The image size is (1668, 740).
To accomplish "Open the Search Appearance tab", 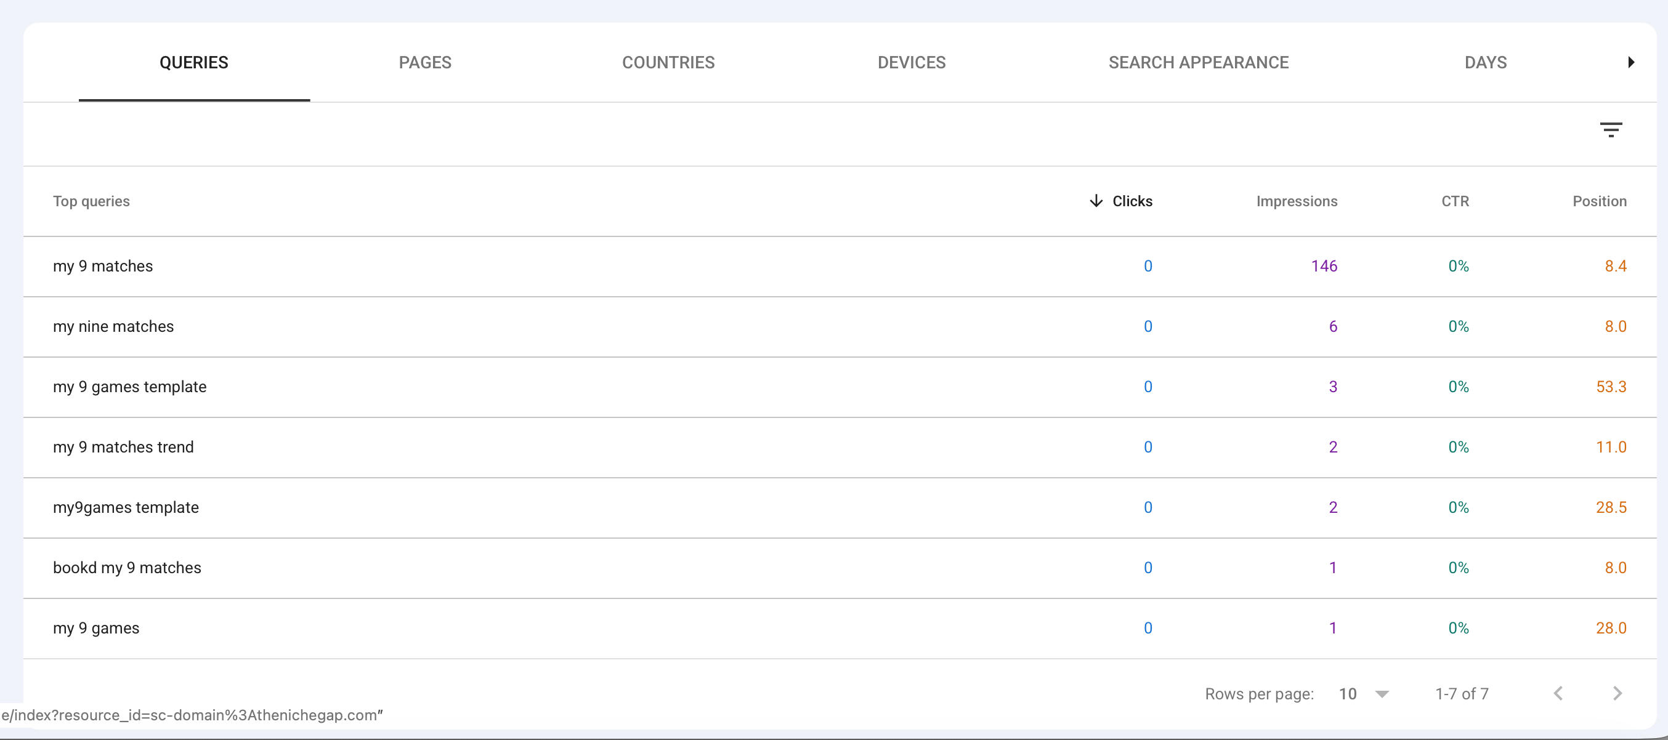I will (x=1199, y=63).
